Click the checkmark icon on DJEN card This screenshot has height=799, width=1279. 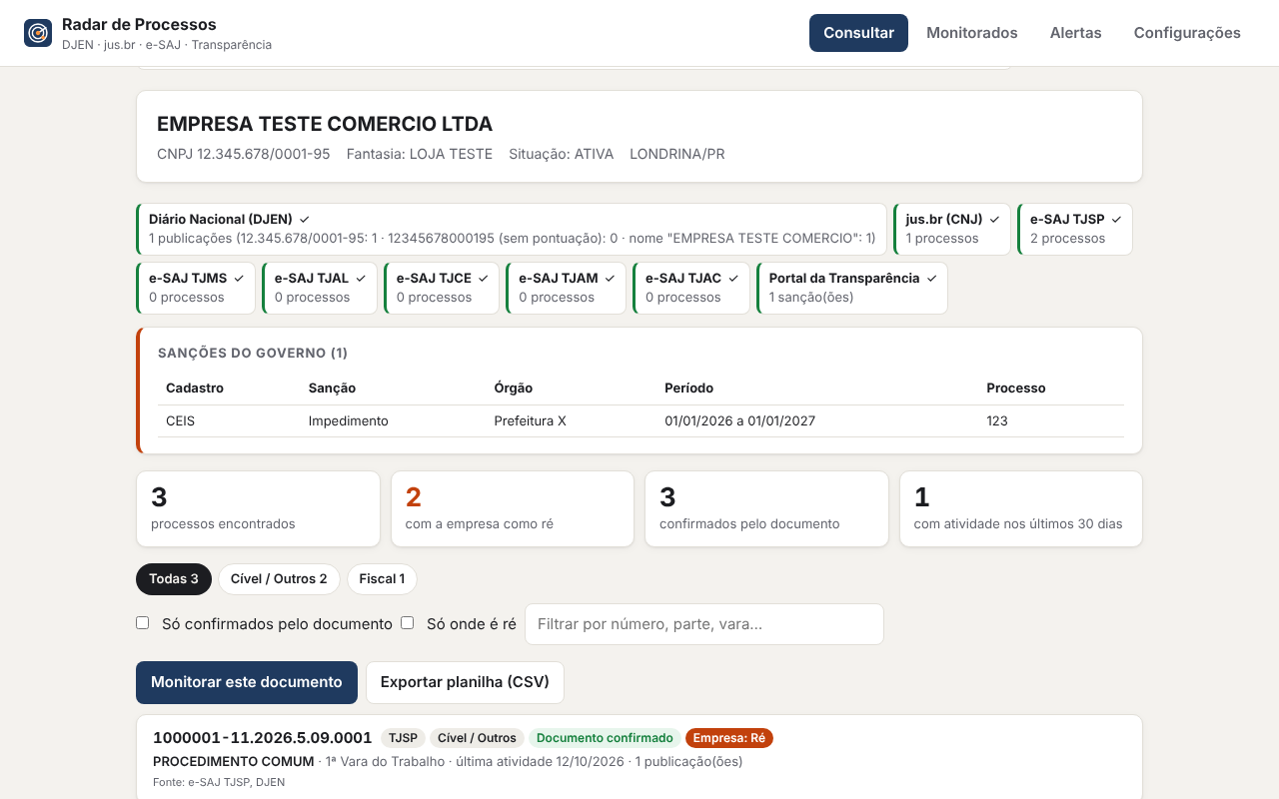[305, 219]
